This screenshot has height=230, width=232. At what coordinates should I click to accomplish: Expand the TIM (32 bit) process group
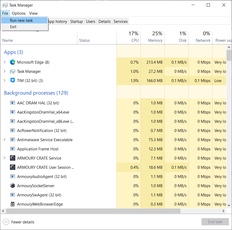pos(4,80)
